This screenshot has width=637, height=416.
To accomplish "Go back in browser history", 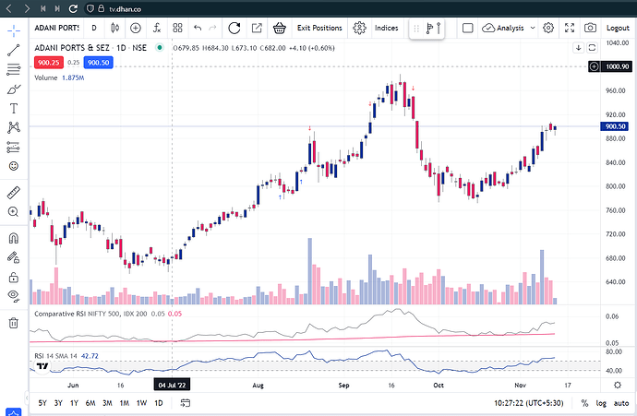I will pos(9,8).
